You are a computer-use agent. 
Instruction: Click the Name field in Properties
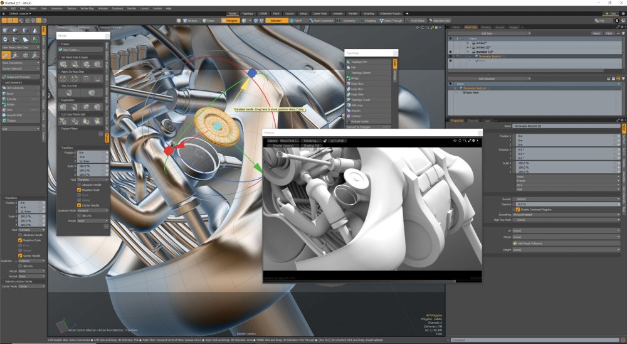(566, 126)
